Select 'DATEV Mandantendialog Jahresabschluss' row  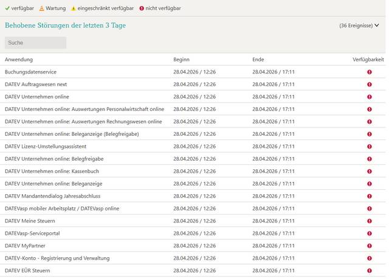53,196
